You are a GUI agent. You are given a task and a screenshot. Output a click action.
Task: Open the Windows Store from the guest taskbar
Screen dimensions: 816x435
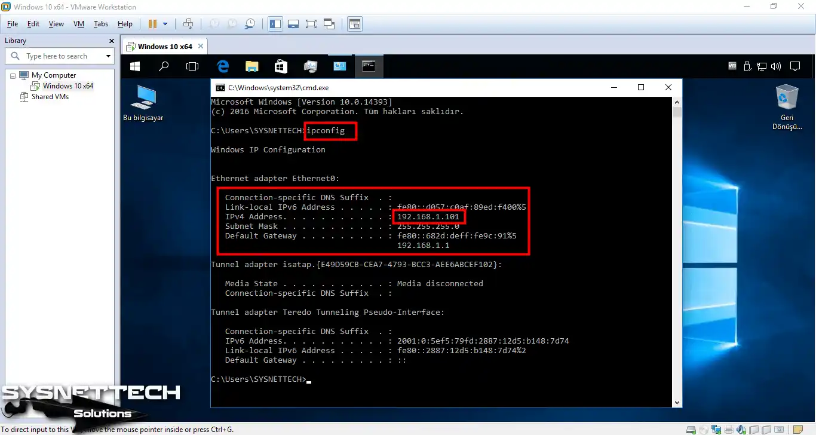[281, 66]
